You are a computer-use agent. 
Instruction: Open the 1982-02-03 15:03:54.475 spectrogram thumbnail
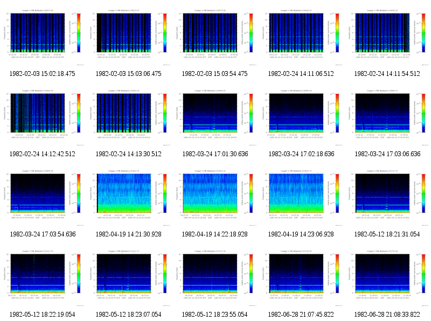point(215,37)
